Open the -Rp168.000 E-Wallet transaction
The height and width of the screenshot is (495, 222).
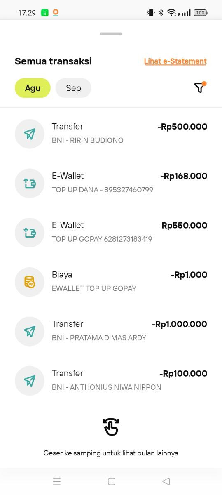(111, 183)
